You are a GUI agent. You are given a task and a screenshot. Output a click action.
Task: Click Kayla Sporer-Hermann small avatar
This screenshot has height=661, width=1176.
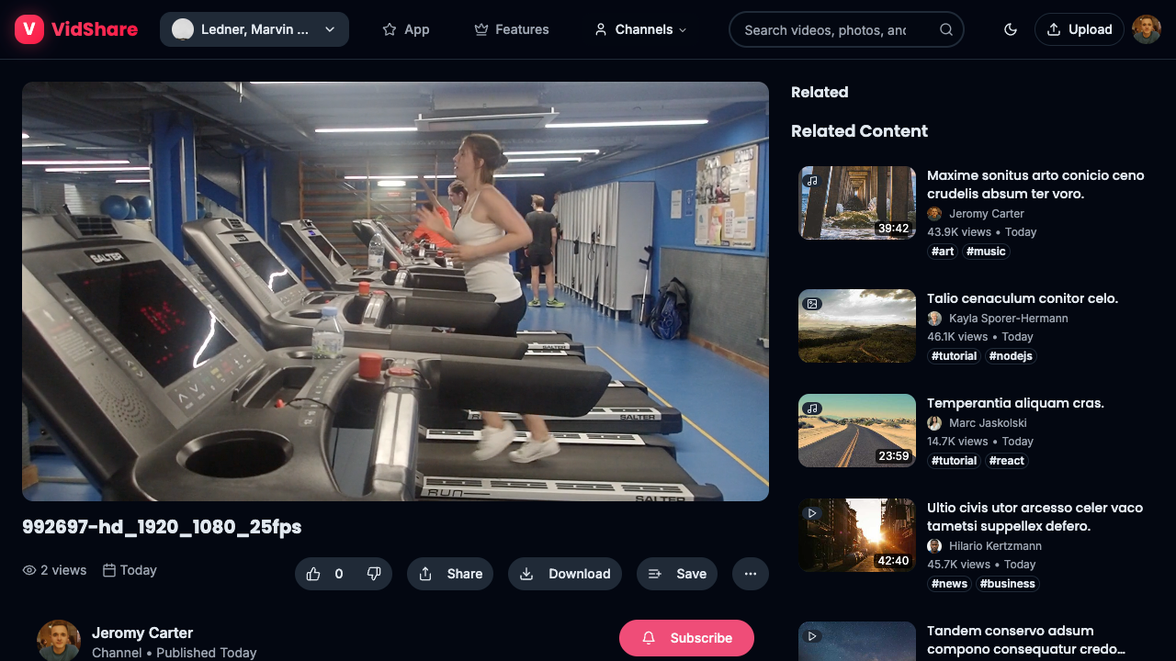tap(934, 319)
